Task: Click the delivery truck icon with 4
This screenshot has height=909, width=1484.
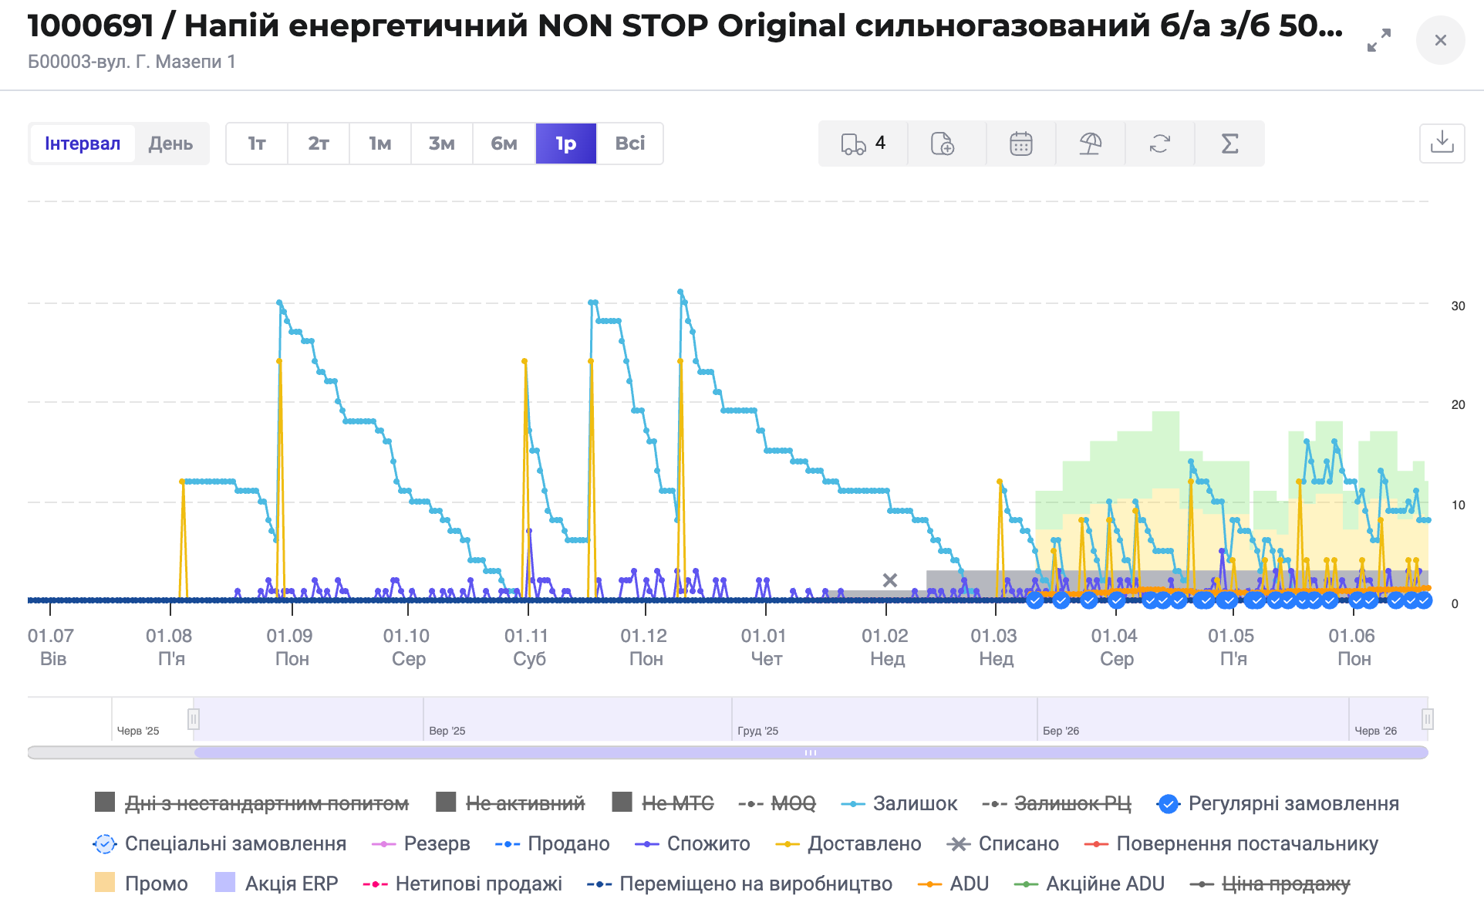Action: click(x=863, y=144)
